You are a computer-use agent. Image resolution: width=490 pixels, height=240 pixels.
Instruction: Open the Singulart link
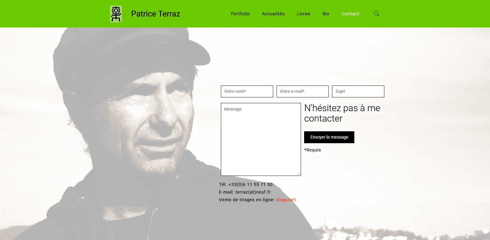[x=286, y=200]
